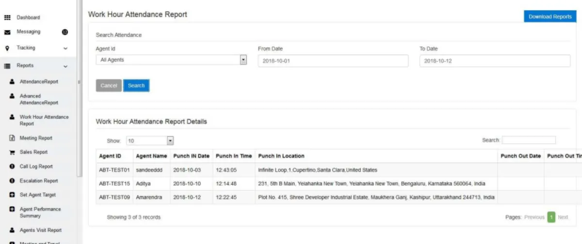Click the Messaging envelope icon
Screen dimensions: 582x244
(7, 32)
